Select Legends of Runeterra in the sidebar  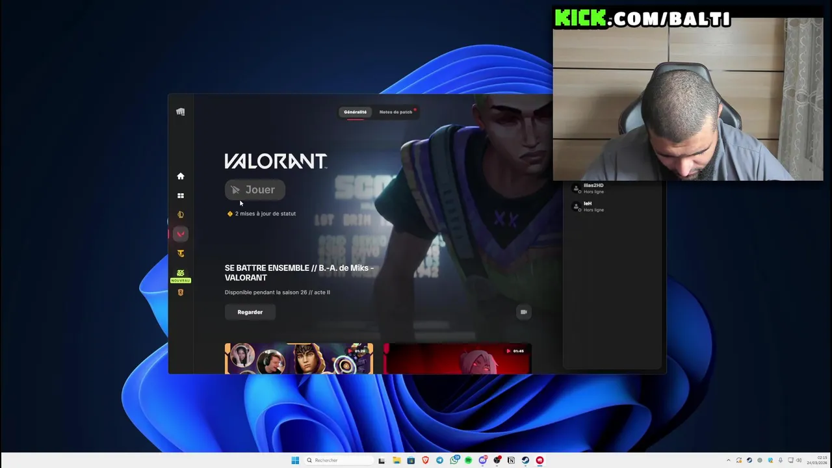pyautogui.click(x=181, y=292)
